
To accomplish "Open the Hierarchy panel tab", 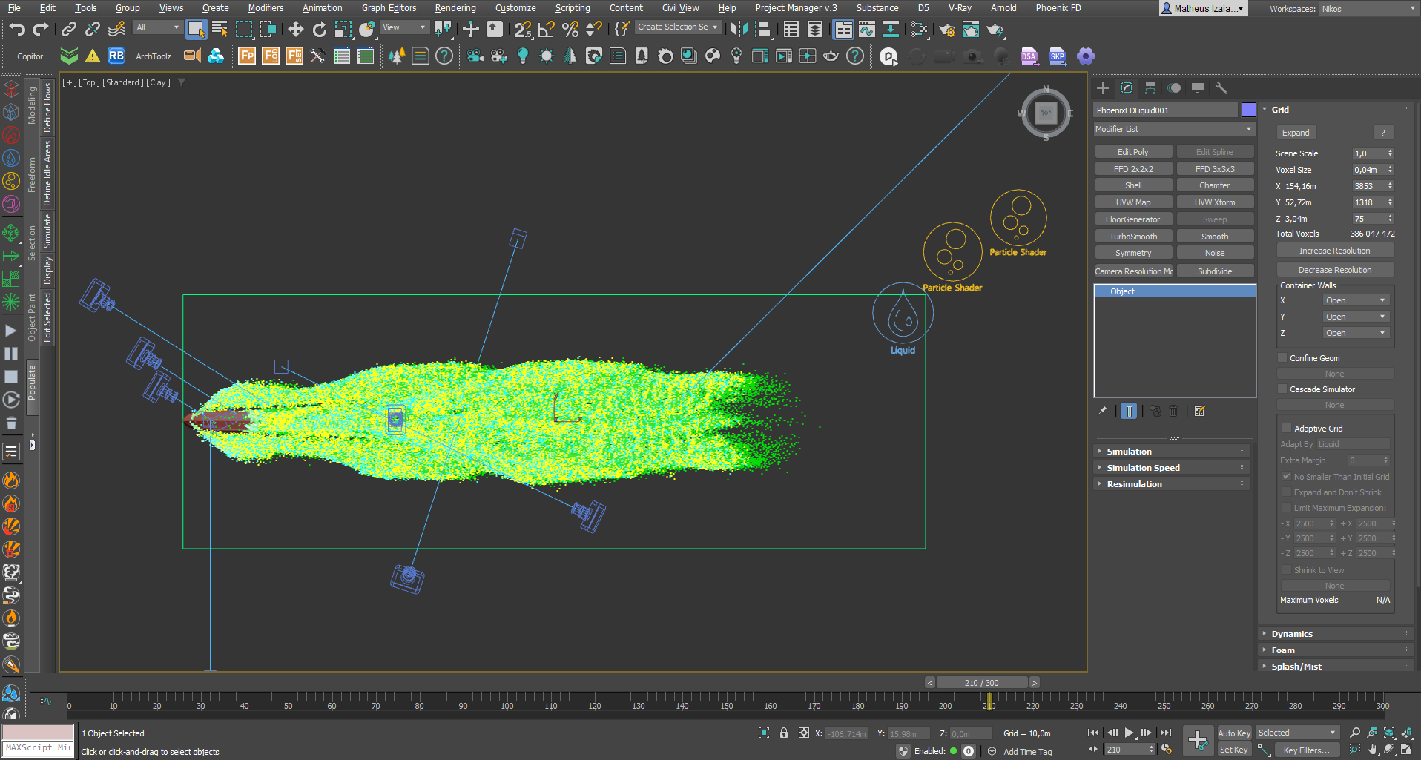I will pyautogui.click(x=1150, y=88).
